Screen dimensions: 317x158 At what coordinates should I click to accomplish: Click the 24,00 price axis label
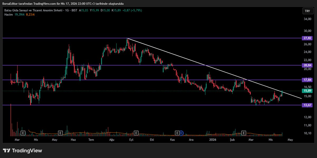(x=307, y=52)
